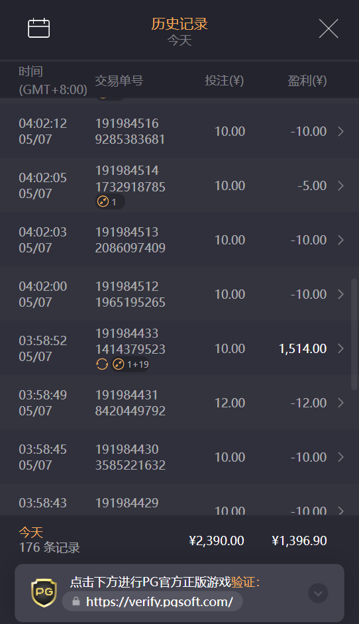Image resolution: width=359 pixels, height=624 pixels.
Task: Click the lock icon beside verify URL
Action: coord(76,601)
